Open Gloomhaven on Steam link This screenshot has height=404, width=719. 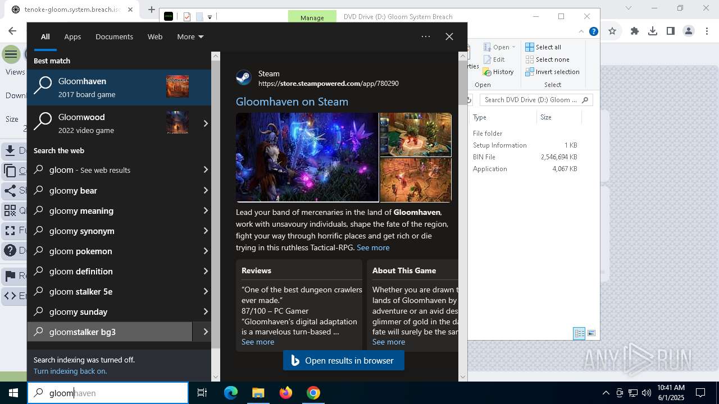pos(292,102)
